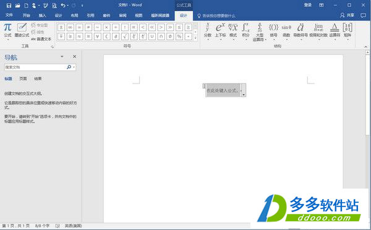Open the navigation pane options dropdown arrow
Viewport: 371px width, 230px height.
[x=62, y=56]
